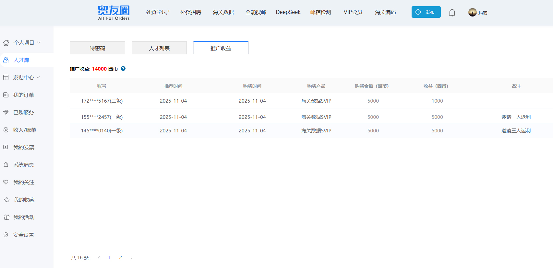Open 安全设置 in the sidebar

click(23, 235)
